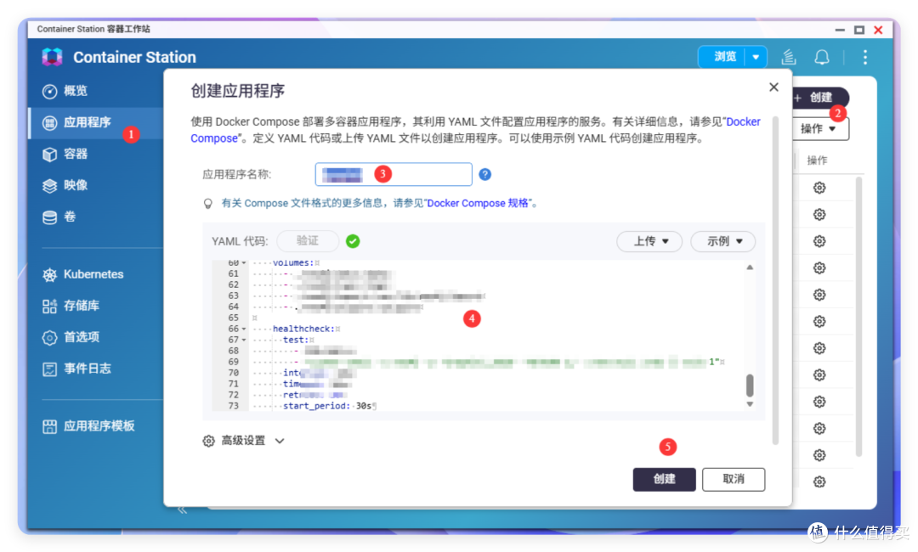Click the sixth row settings gear
The height and width of the screenshot is (552, 918).
point(819,322)
